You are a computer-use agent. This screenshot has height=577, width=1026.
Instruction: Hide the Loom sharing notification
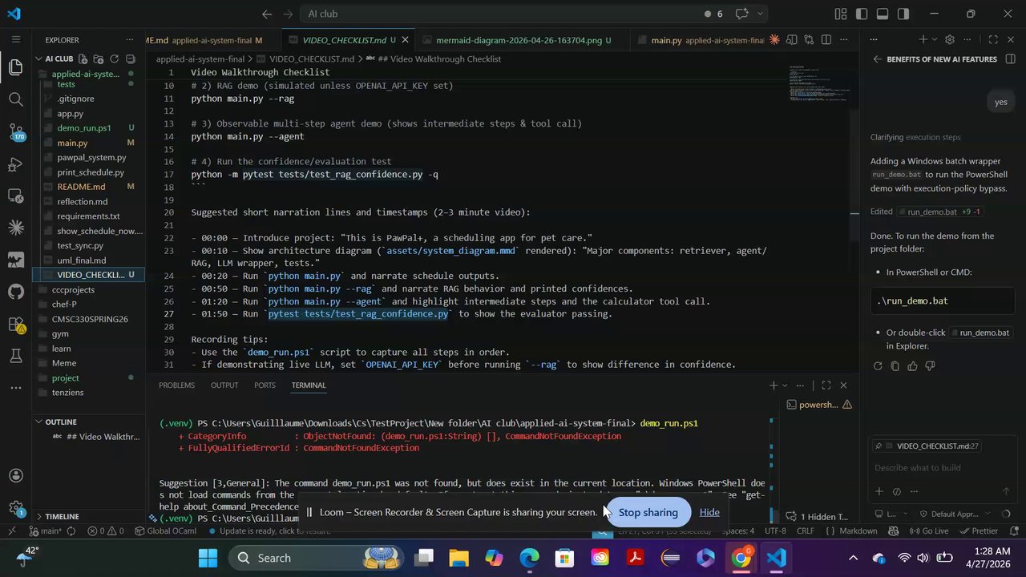pos(709,512)
